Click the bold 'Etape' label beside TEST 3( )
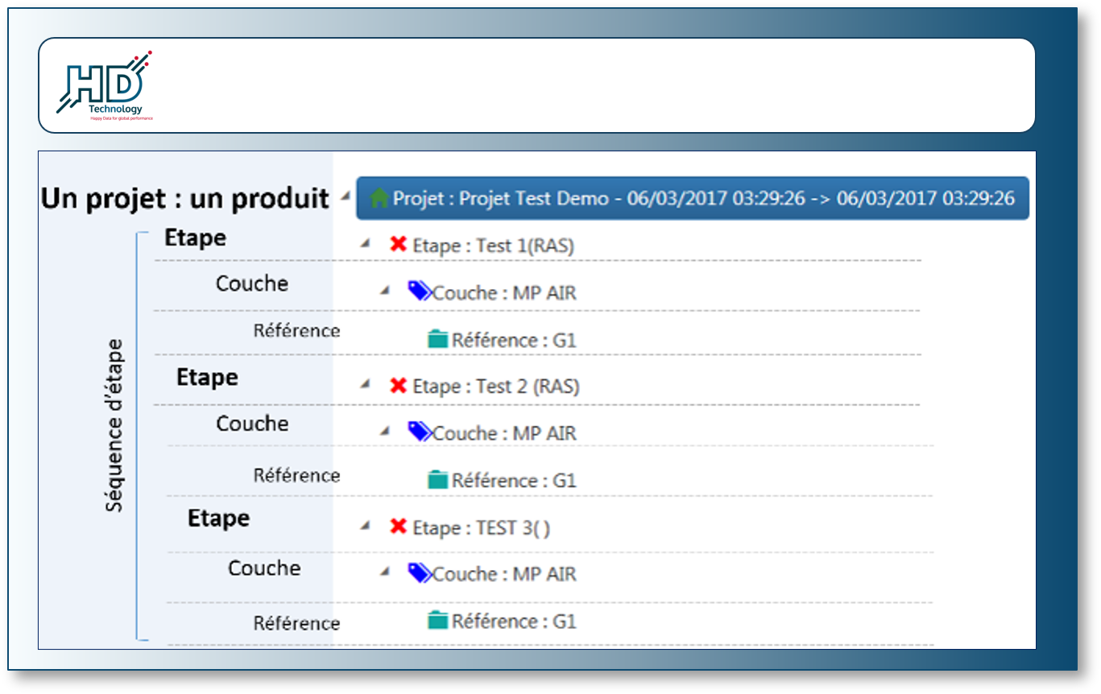This screenshot has width=1101, height=694. click(x=218, y=518)
